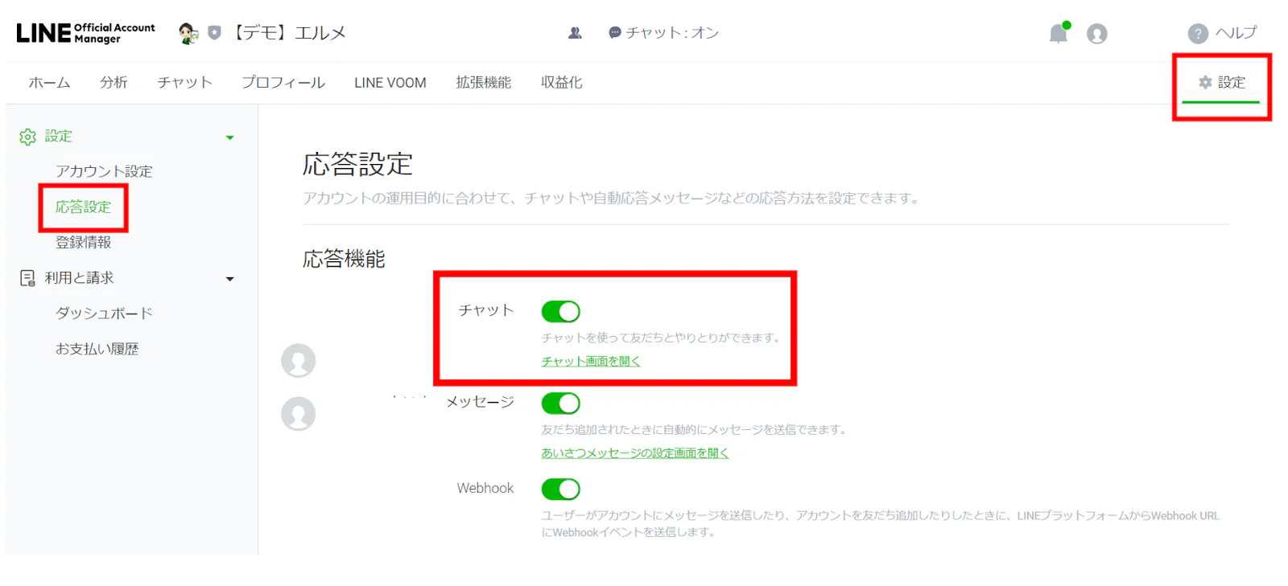The height and width of the screenshot is (586, 1288).
Task: Click the チャット label beside the toggle
Action: 486,310
